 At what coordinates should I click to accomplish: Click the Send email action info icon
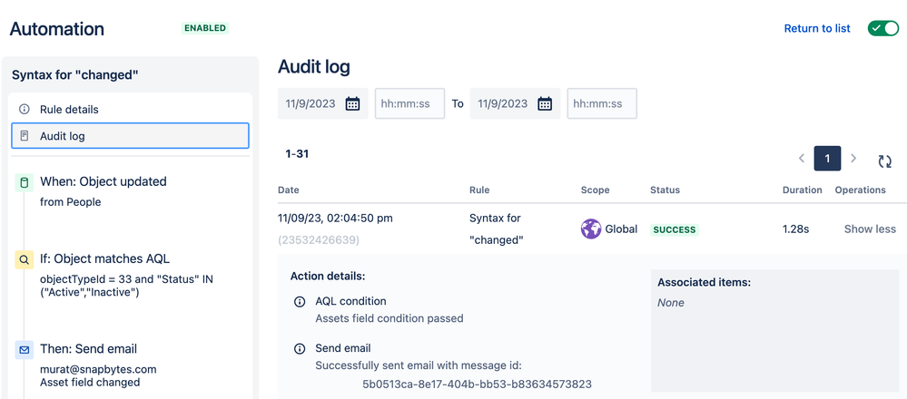click(299, 349)
